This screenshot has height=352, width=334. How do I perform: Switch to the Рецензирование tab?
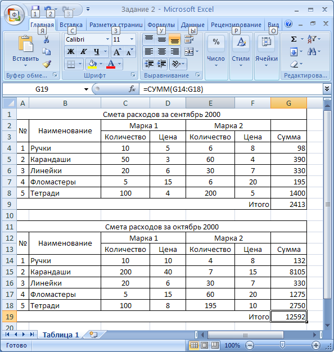click(x=236, y=25)
